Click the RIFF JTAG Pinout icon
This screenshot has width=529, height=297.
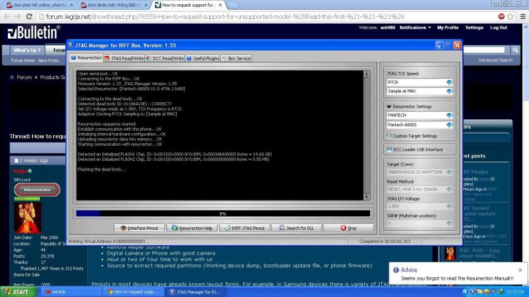228,228
